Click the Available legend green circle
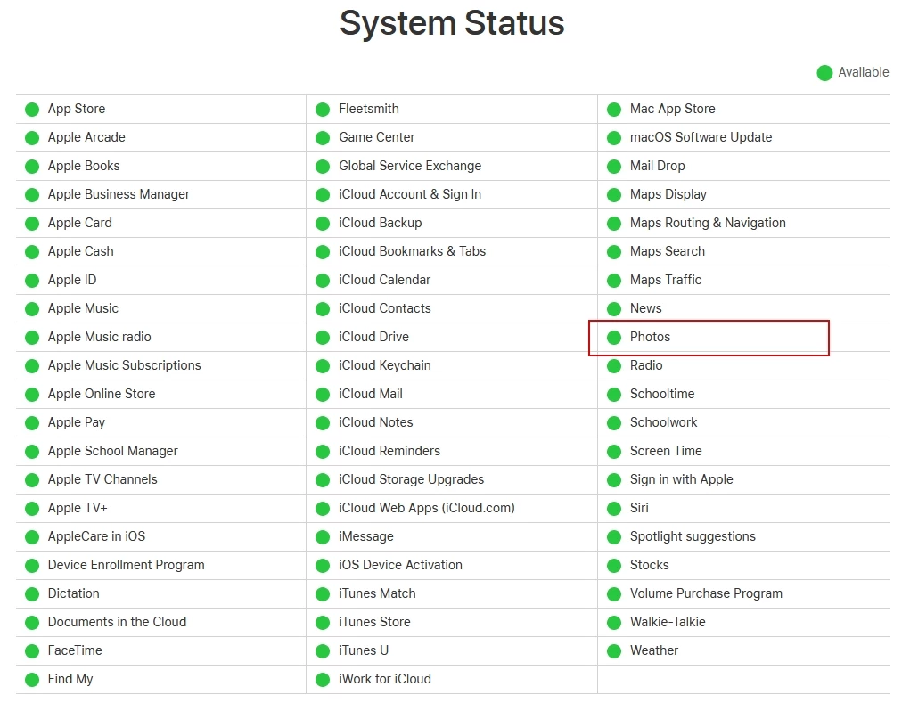 tap(824, 73)
